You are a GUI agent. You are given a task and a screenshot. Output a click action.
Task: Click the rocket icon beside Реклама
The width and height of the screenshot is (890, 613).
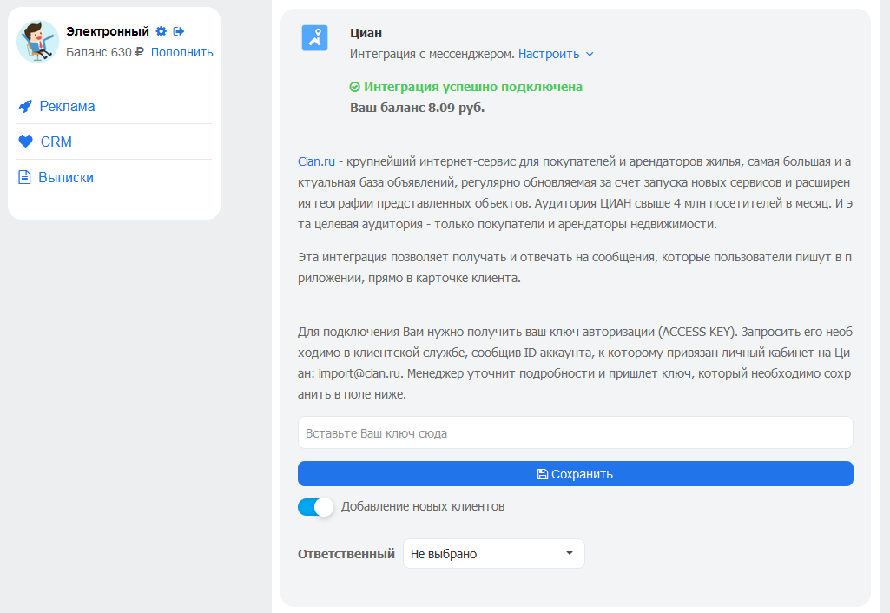point(25,106)
